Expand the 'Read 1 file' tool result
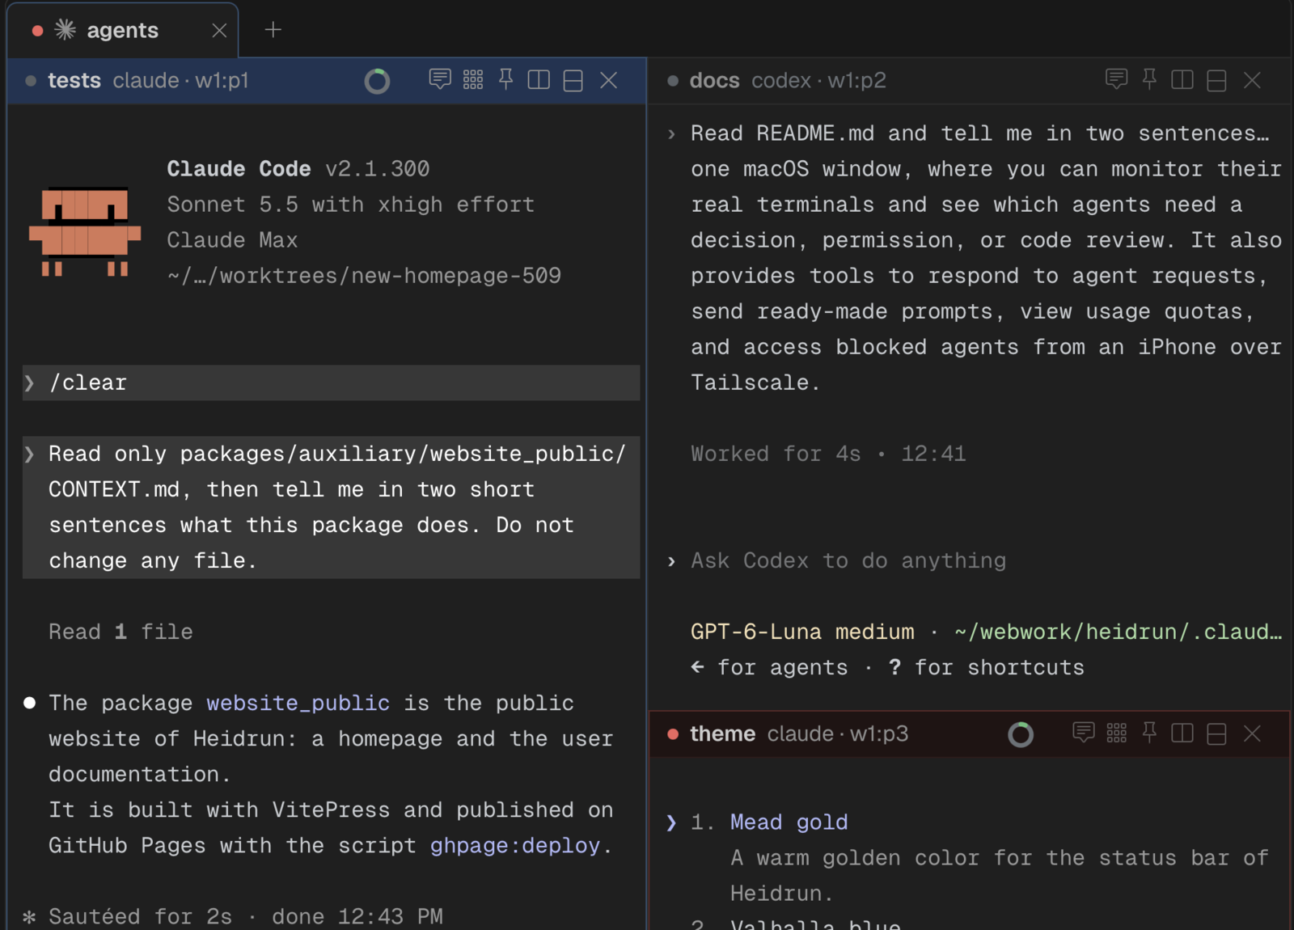 (121, 632)
